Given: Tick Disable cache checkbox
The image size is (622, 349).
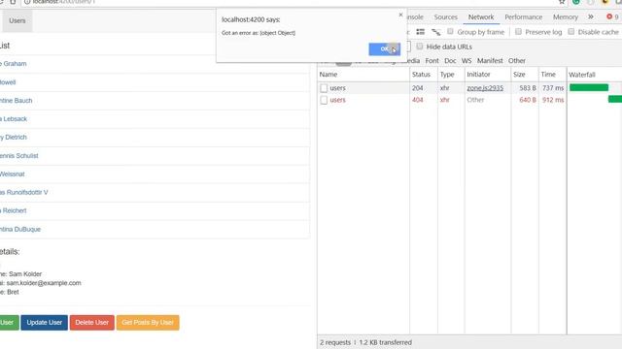Looking at the screenshot, I should pyautogui.click(x=570, y=31).
